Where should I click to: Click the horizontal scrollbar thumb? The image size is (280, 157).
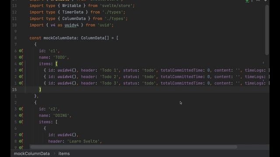(133, 147)
